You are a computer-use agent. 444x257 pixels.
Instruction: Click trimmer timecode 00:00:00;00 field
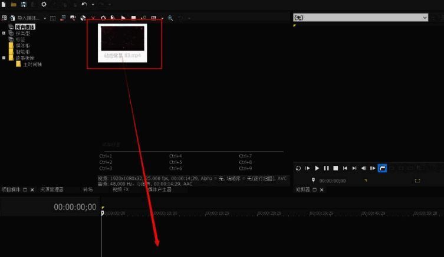333,181
